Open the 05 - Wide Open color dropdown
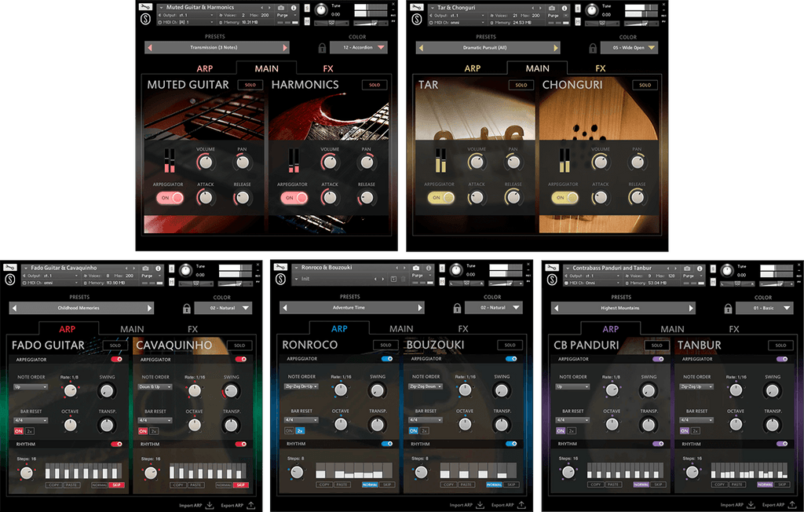Screen dimensions: 804x512 [629, 48]
